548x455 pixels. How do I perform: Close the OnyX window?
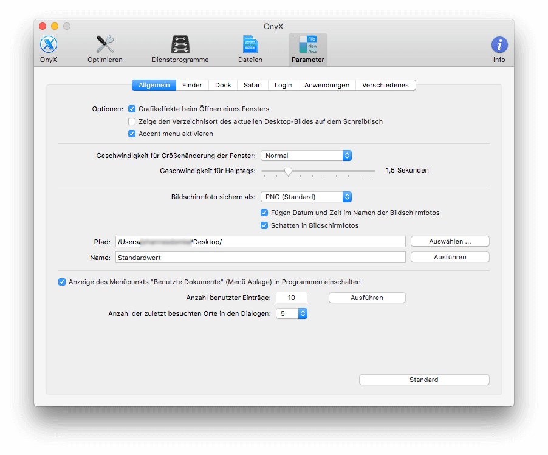click(43, 26)
